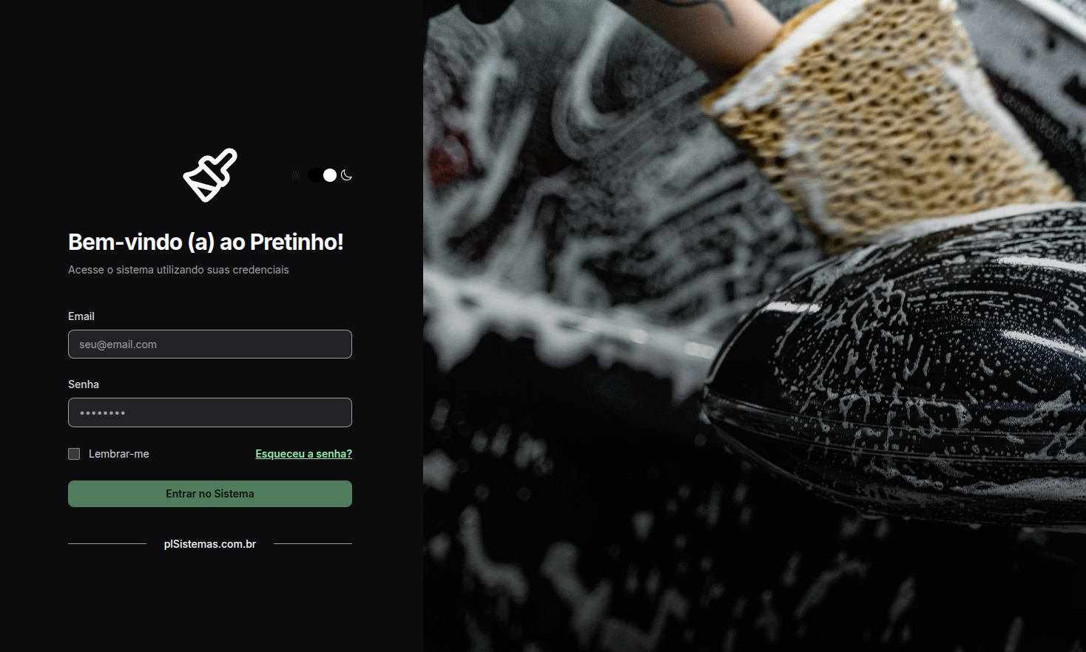Click the paintbrush logo icon
The image size is (1086, 652).
pos(210,175)
